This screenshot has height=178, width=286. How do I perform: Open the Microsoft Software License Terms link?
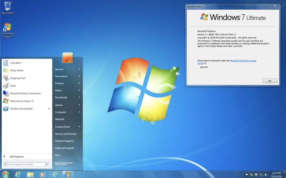227,62
